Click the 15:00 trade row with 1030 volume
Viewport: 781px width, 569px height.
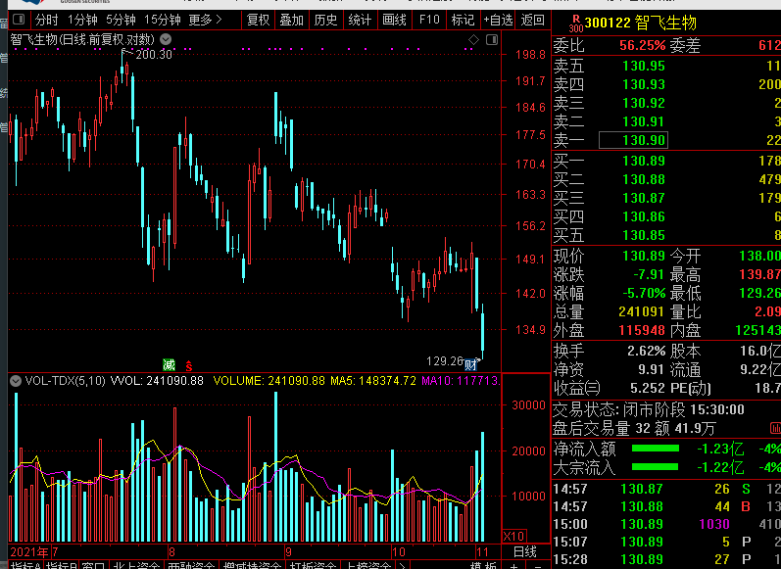point(666,524)
